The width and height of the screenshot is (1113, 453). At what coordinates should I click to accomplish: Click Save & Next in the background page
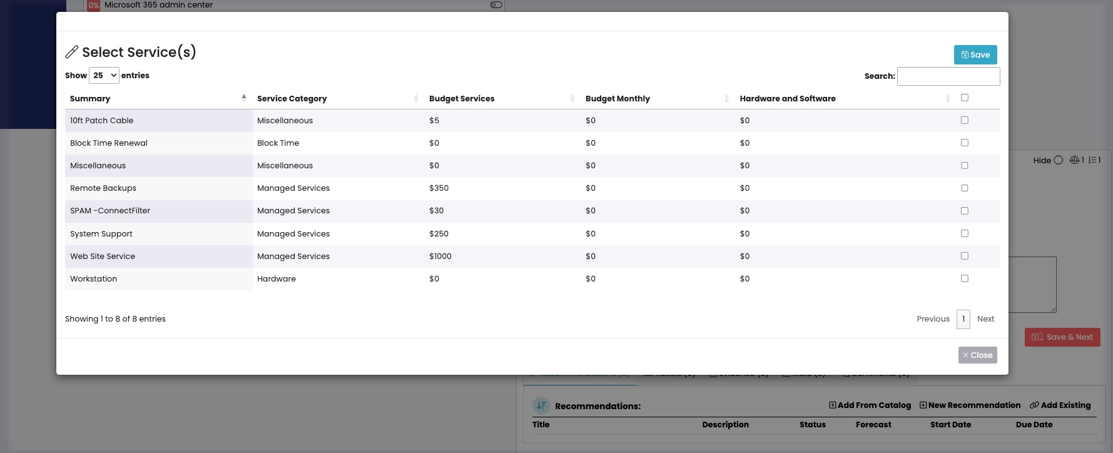point(1062,337)
